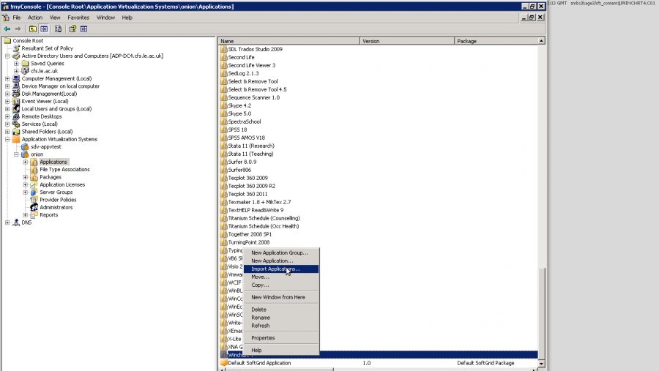The height and width of the screenshot is (371, 659).
Task: Click the Event Viewer (Local) icon
Action: 16,101
